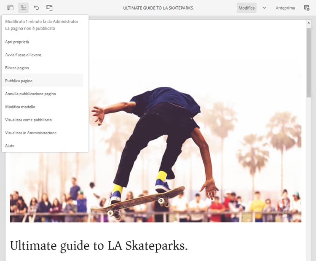Click the annotation mode icon at top right

click(x=306, y=8)
